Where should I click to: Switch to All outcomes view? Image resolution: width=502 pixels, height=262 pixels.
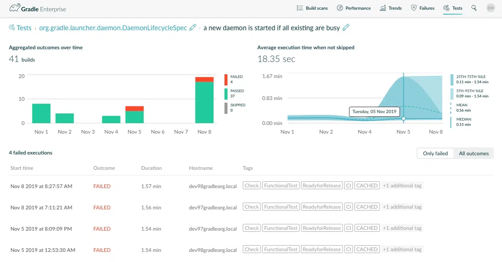coord(474,153)
